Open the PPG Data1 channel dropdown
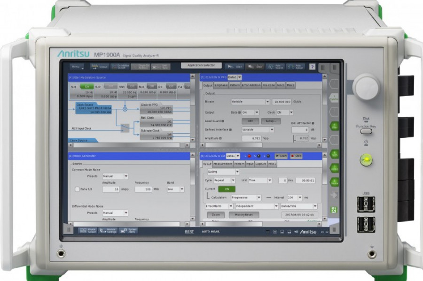The width and height of the screenshot is (423, 281). (x=235, y=77)
